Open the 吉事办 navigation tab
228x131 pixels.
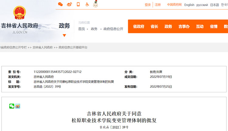coord(184,27)
